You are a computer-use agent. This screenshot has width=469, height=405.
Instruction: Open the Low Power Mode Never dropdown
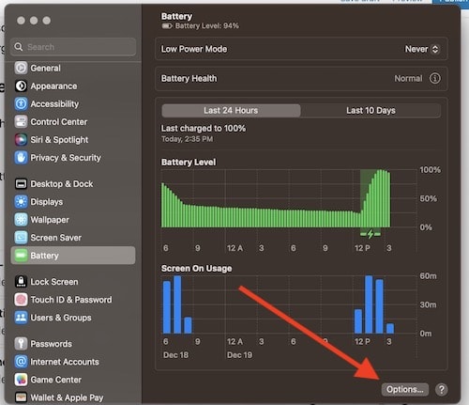pos(422,49)
